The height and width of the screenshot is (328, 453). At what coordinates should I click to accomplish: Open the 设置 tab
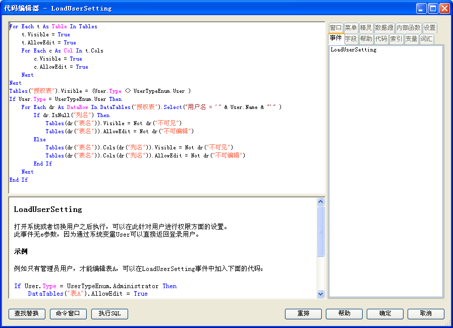tap(429, 28)
